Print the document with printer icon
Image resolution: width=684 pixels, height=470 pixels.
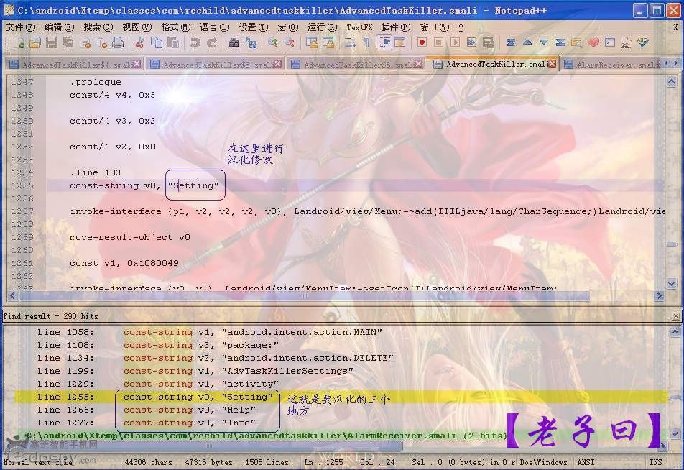[118, 43]
